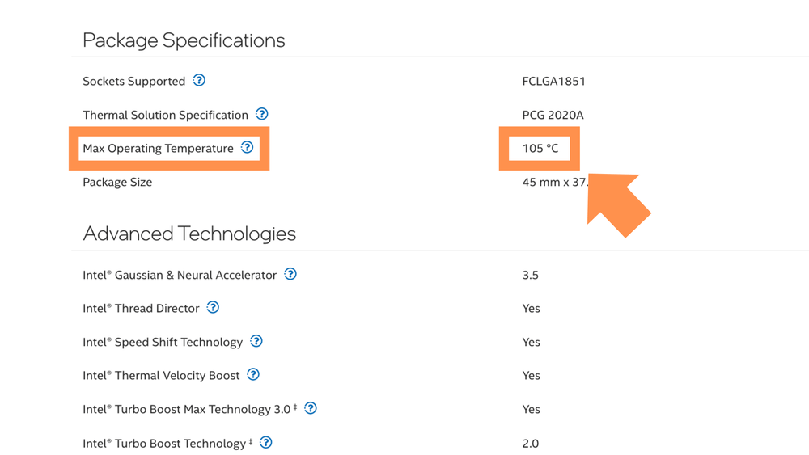Click Intel Thread Director help icon
This screenshot has width=809, height=455.
coord(213,307)
